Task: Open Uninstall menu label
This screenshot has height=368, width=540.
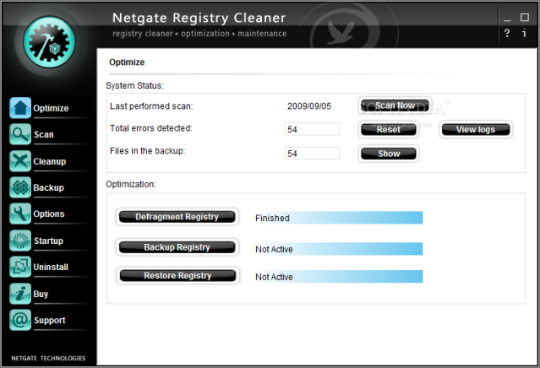Action: pos(51,268)
